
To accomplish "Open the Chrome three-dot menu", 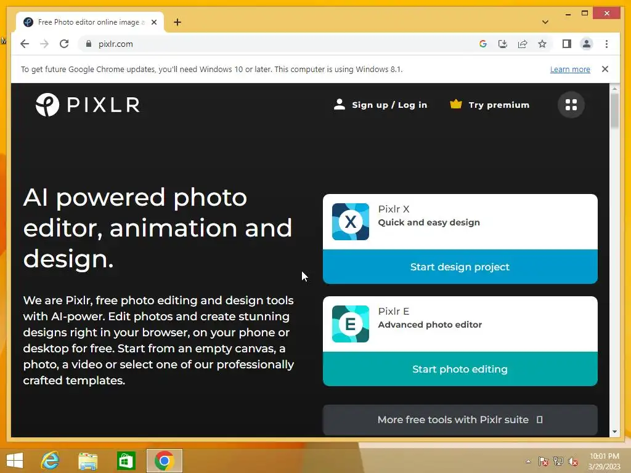I will point(606,44).
